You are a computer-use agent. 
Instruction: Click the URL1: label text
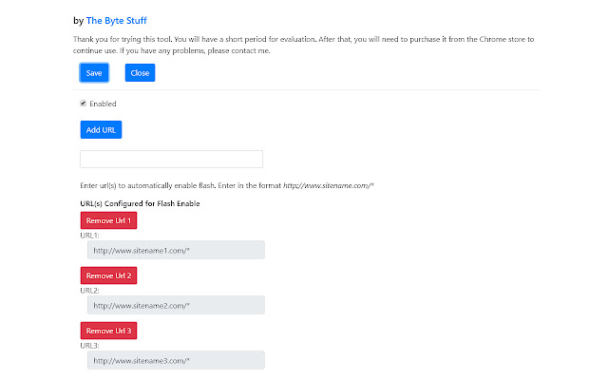tap(89, 236)
